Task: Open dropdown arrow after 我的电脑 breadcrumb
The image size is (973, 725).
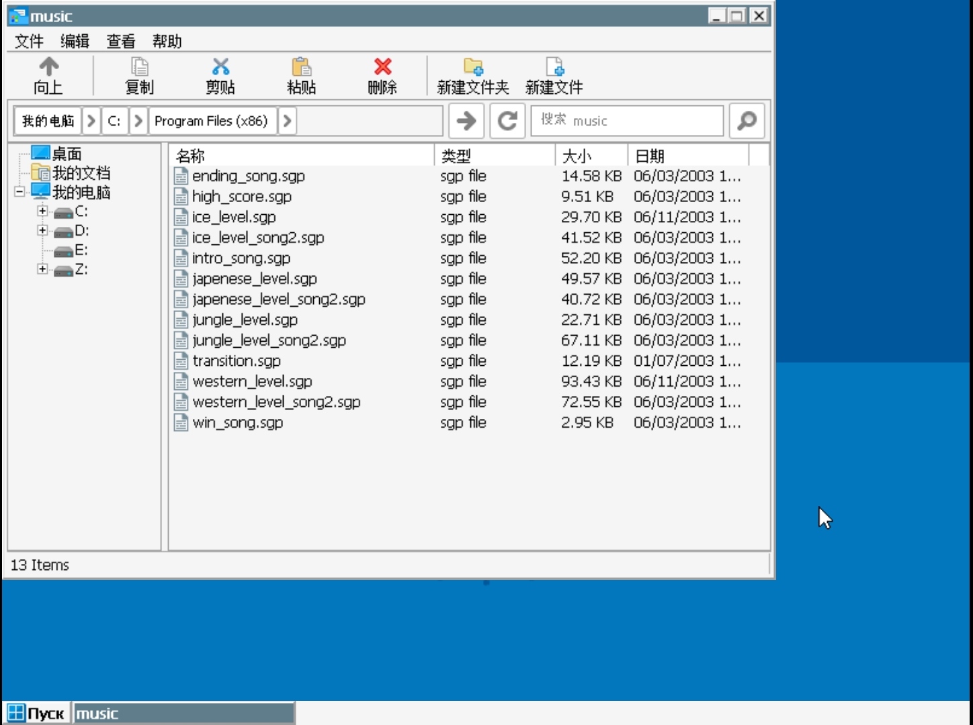Action: click(91, 121)
